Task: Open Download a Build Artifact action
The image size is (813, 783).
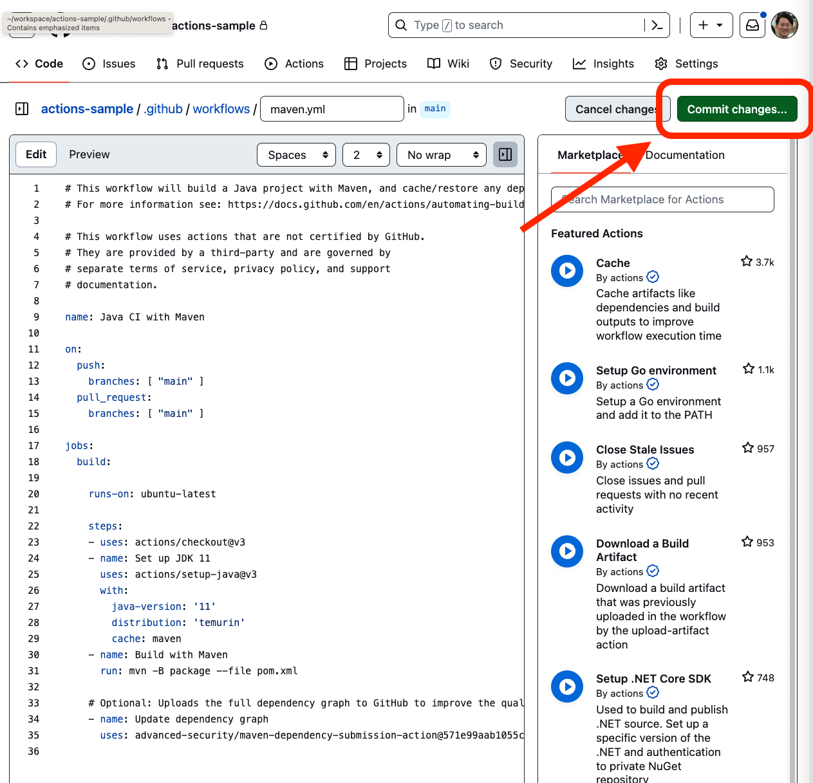Action: [642, 550]
